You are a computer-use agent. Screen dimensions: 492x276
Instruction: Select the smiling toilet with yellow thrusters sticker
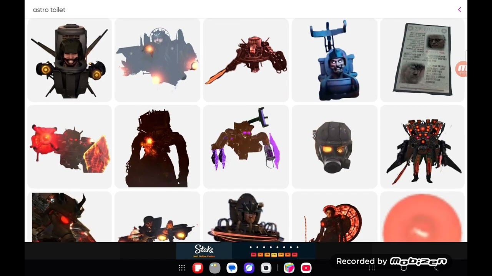pos(69,61)
